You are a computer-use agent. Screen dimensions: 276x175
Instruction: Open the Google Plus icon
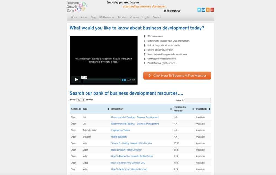(x=212, y=10)
